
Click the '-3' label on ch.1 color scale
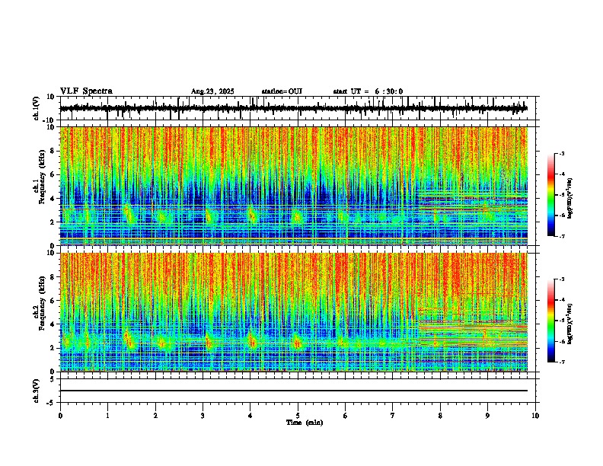click(561, 154)
